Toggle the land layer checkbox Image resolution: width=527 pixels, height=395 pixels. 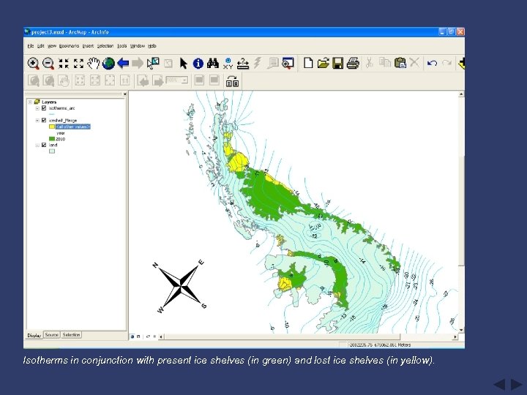pyautogui.click(x=44, y=145)
